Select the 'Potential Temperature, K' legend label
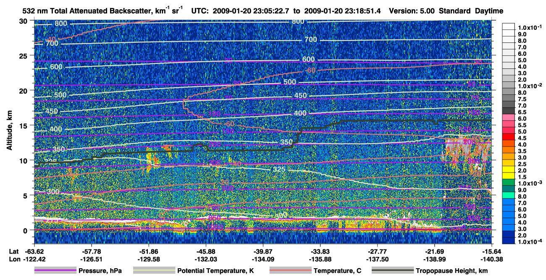The width and height of the screenshot is (546, 280). 215,271
